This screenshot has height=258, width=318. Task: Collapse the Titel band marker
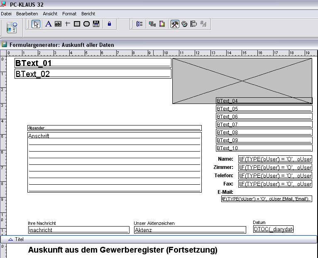coord(11,239)
